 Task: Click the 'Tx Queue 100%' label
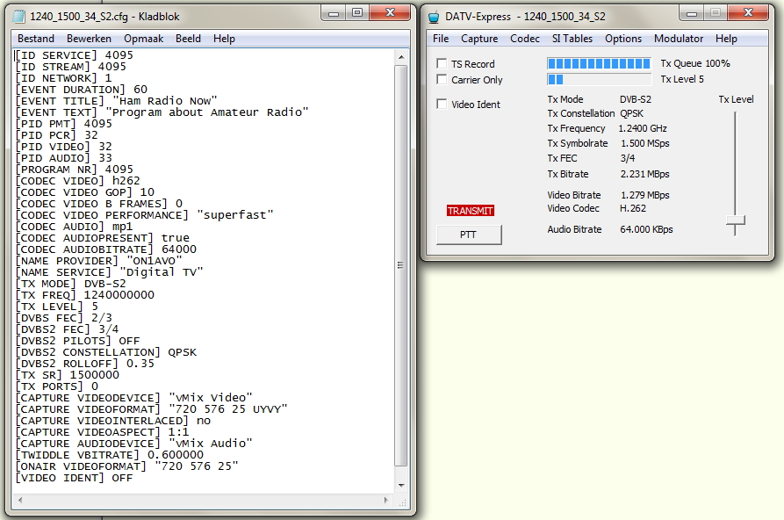pos(695,63)
